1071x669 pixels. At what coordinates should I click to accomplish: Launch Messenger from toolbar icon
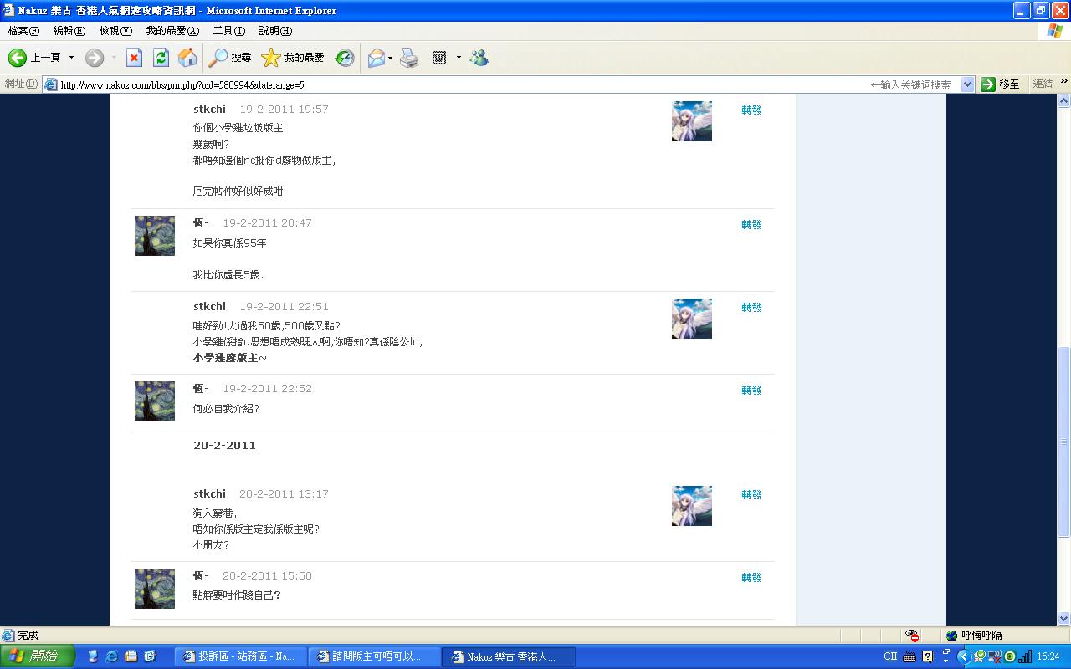[479, 58]
